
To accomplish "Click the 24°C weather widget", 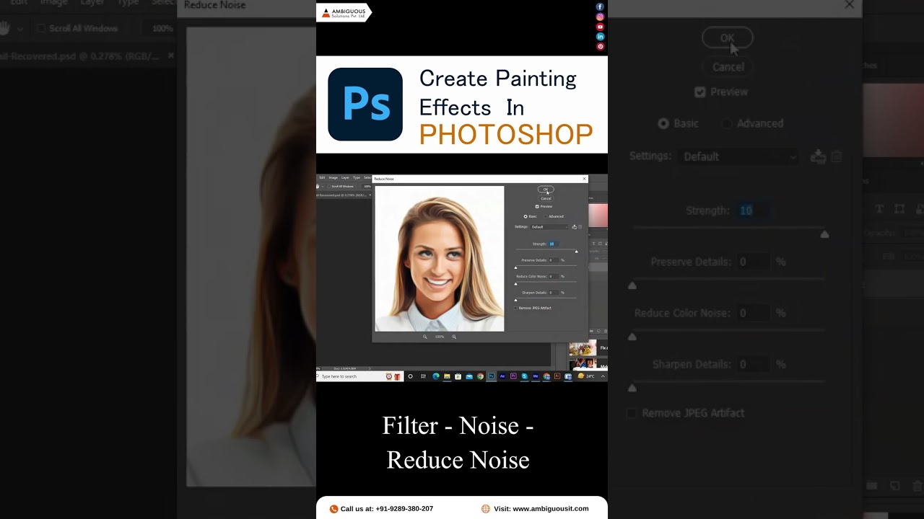I will pos(586,376).
